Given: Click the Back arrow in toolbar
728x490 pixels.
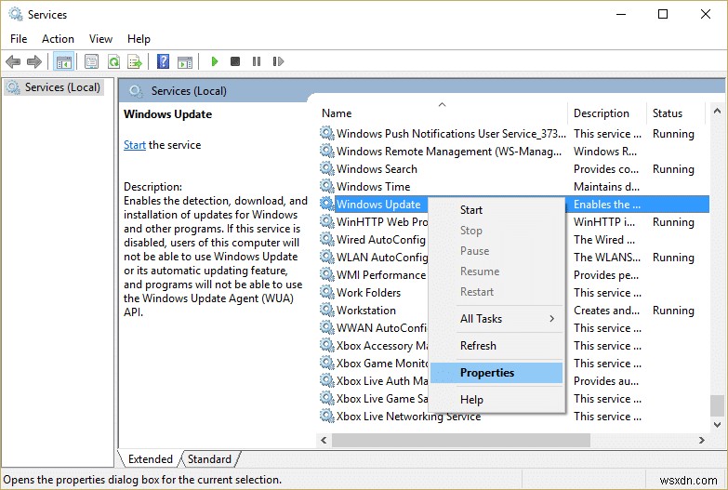Looking at the screenshot, I should [x=13, y=61].
